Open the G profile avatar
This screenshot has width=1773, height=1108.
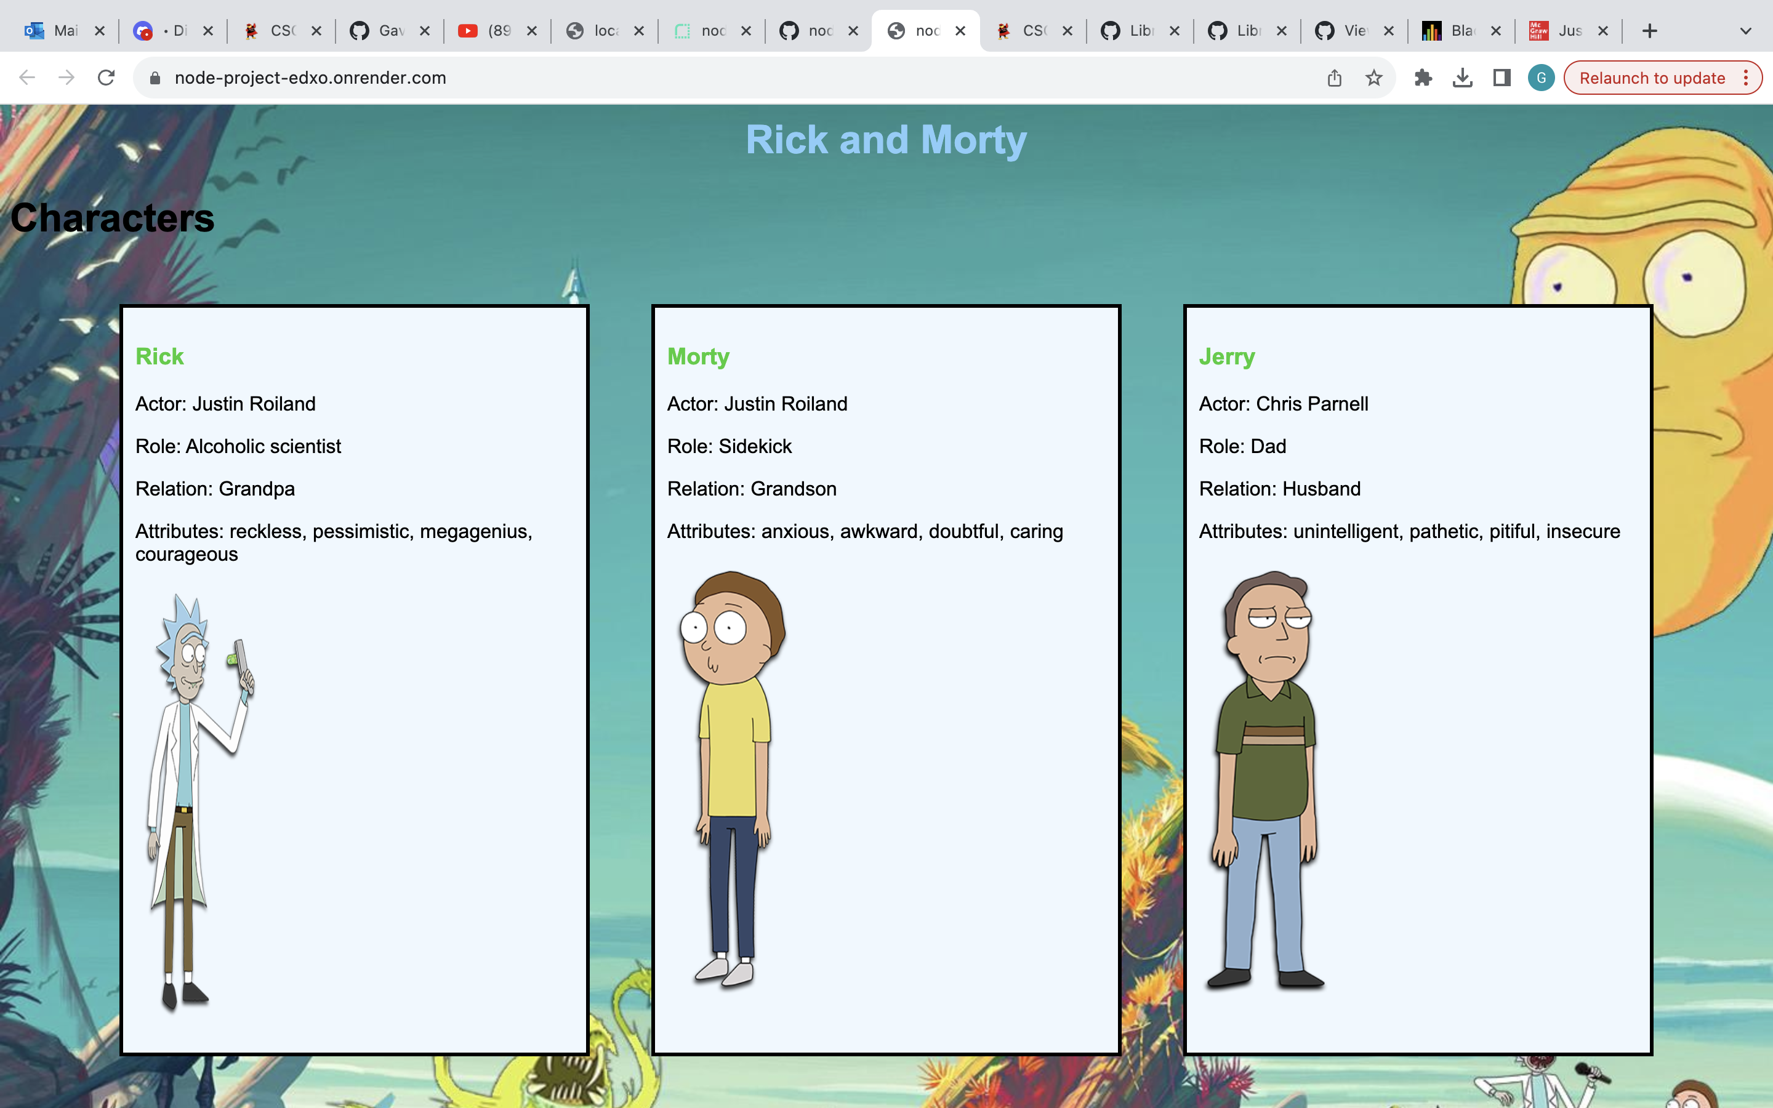coord(1541,78)
